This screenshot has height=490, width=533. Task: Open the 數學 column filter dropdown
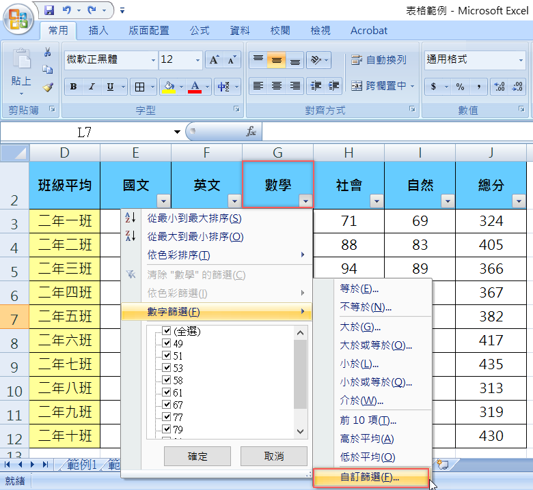305,201
